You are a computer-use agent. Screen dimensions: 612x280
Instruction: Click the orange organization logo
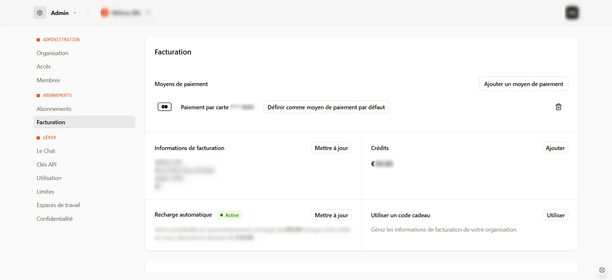coord(105,13)
